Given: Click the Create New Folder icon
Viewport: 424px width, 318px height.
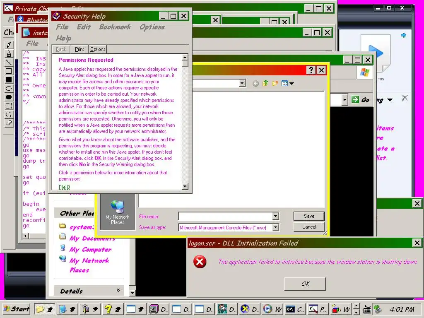Looking at the screenshot, I should (275, 83).
